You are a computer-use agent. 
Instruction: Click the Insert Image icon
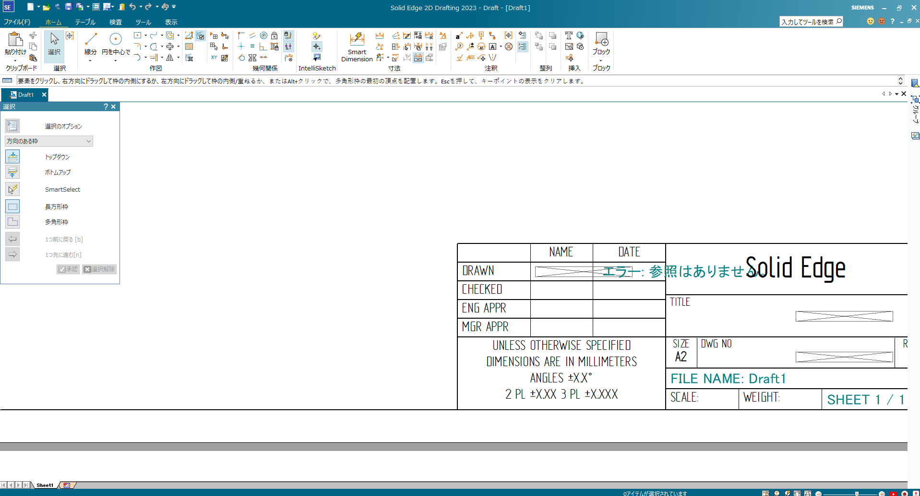coord(569,46)
